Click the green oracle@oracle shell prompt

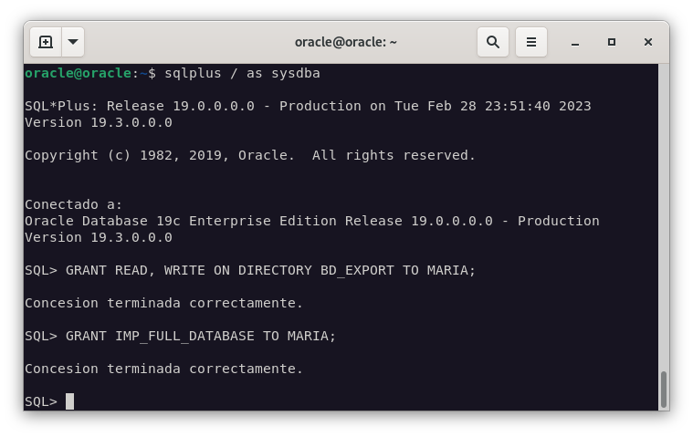pos(79,73)
